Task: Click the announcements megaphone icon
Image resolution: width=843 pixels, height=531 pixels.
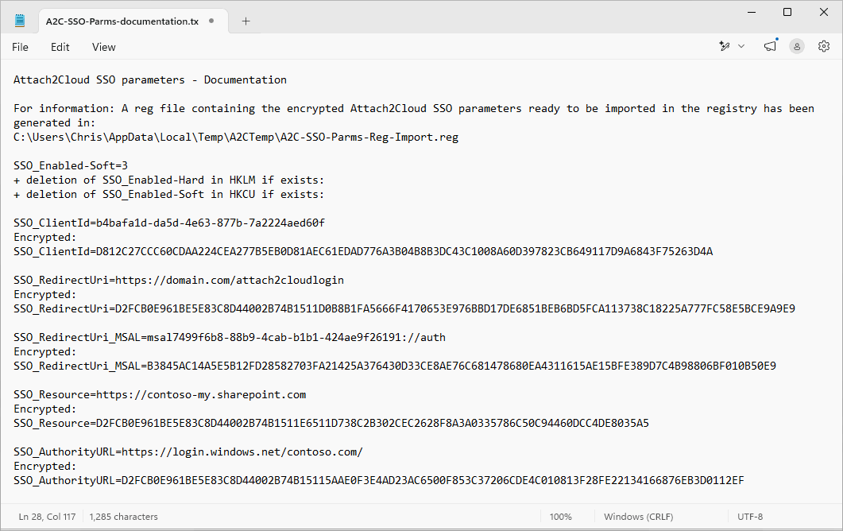Action: coord(769,46)
